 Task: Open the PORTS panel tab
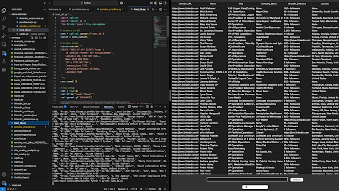[x=121, y=107]
